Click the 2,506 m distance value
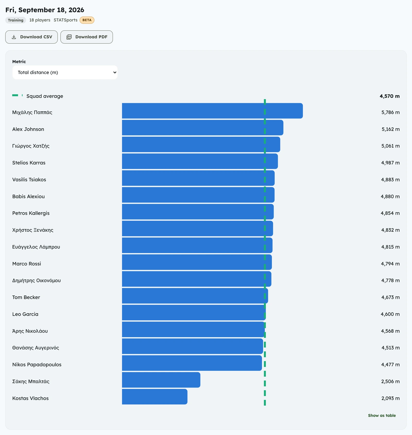This screenshot has height=435, width=412. [390, 381]
